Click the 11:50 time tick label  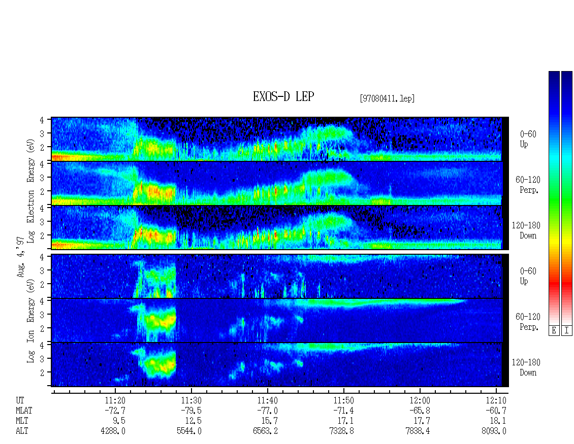343,400
